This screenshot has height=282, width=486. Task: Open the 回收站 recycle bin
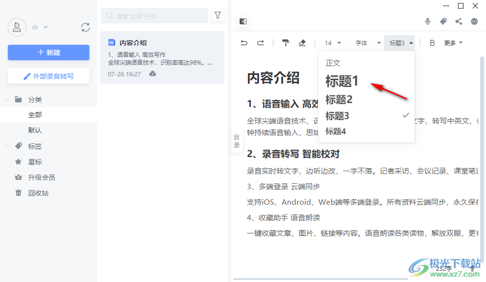coord(38,193)
